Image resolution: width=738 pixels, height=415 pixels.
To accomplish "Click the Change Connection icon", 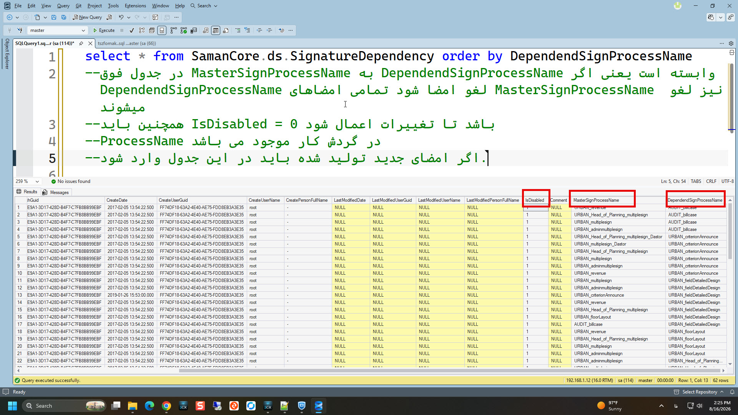I will (20, 30).
